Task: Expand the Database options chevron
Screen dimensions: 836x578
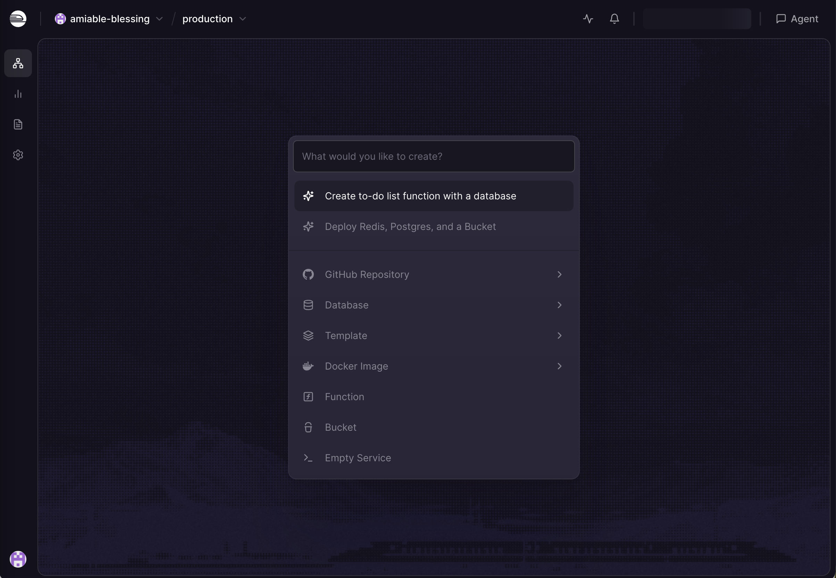Action: [559, 305]
